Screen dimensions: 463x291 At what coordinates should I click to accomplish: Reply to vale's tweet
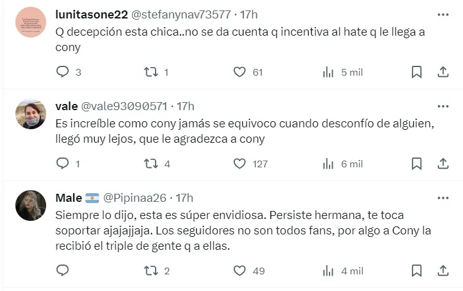coord(63,164)
